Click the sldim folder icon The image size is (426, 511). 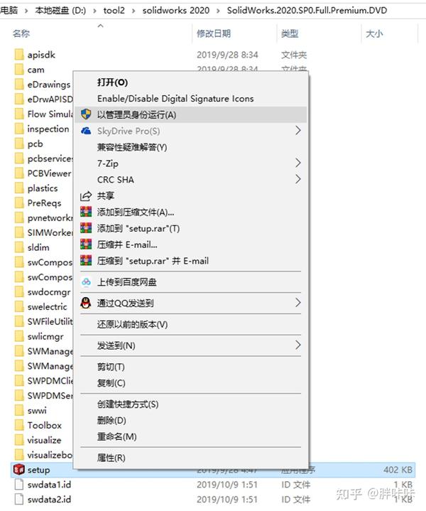[19, 247]
